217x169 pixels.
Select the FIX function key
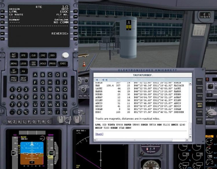(23, 71)
